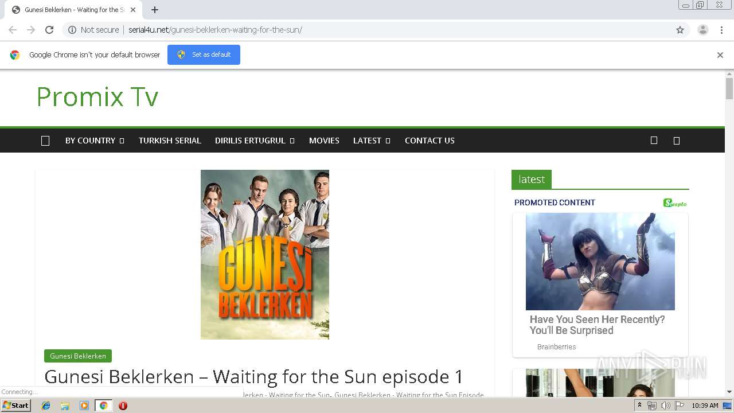This screenshot has height=413, width=734.
Task: Open the Gunesi Beklerken poster image
Action: point(265,255)
